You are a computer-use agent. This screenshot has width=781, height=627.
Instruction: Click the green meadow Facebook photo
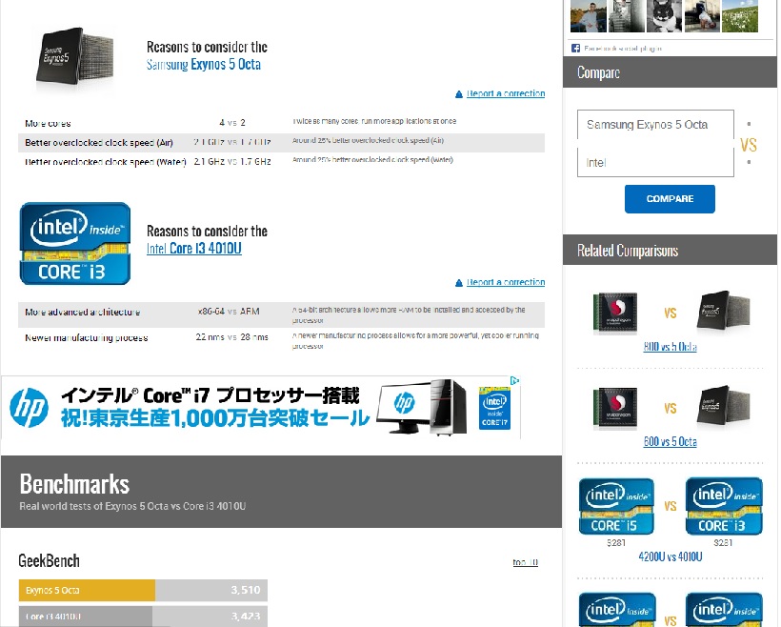coord(740,16)
